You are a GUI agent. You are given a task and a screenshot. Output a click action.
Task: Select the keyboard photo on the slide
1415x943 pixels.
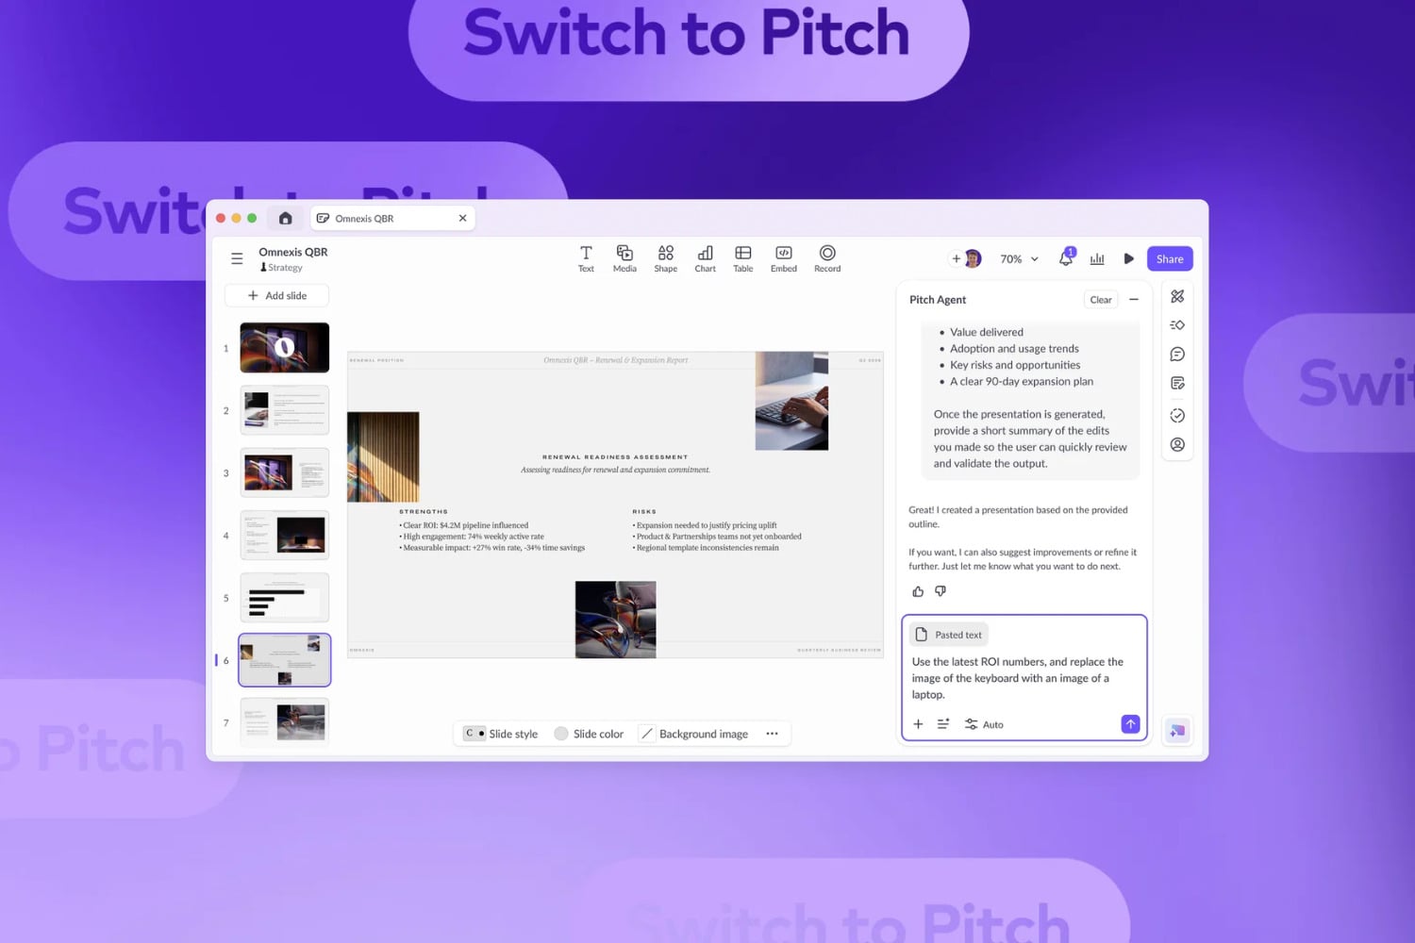point(791,401)
